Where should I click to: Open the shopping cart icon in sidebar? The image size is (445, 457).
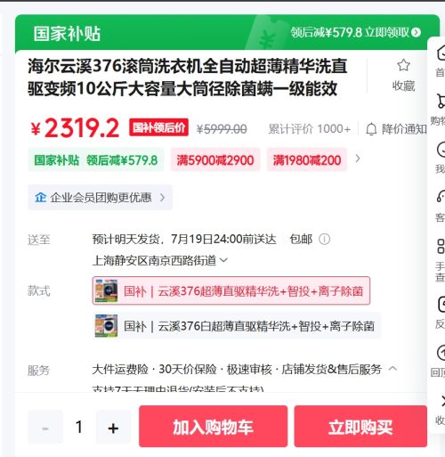pyautogui.click(x=441, y=101)
